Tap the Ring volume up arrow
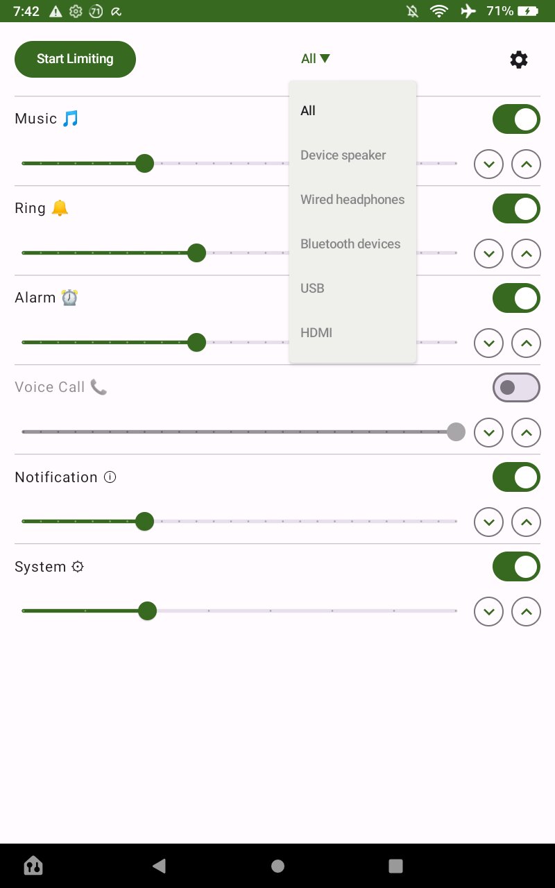The height and width of the screenshot is (888, 555). coord(526,254)
